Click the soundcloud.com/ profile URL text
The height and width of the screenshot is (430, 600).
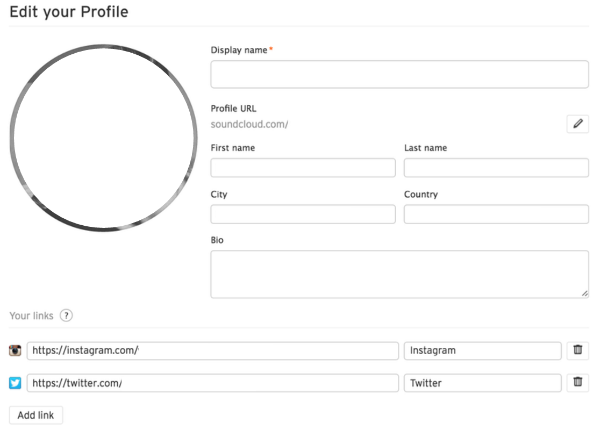pos(249,124)
